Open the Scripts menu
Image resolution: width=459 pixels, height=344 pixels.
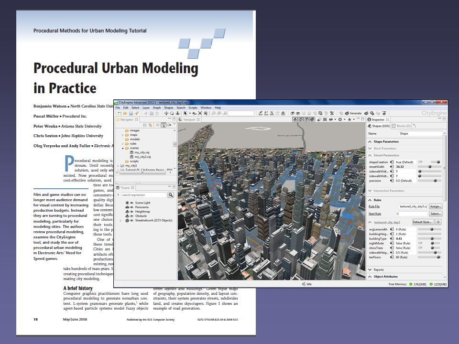193,107
